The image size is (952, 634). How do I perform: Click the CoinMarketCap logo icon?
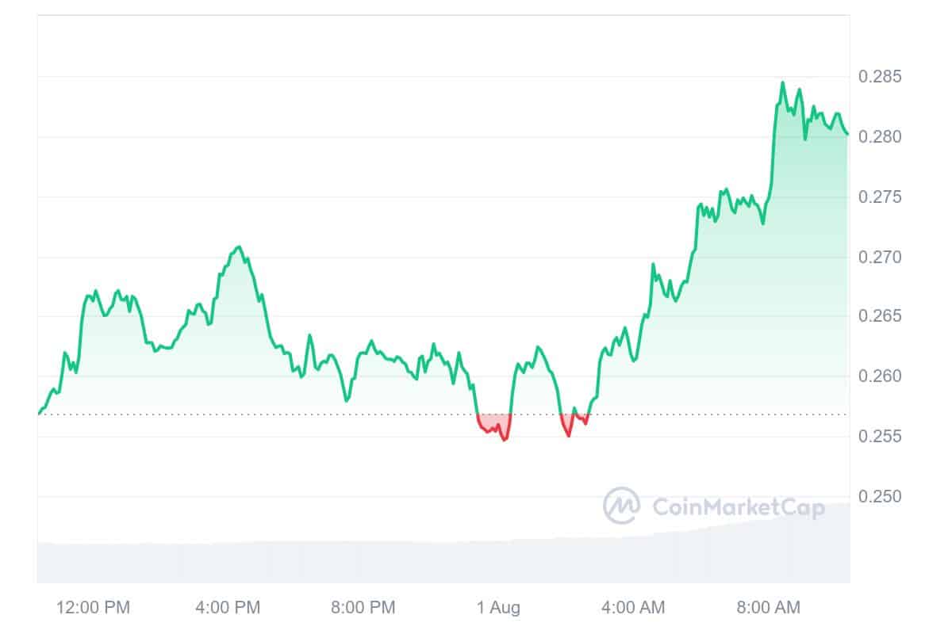tap(621, 506)
